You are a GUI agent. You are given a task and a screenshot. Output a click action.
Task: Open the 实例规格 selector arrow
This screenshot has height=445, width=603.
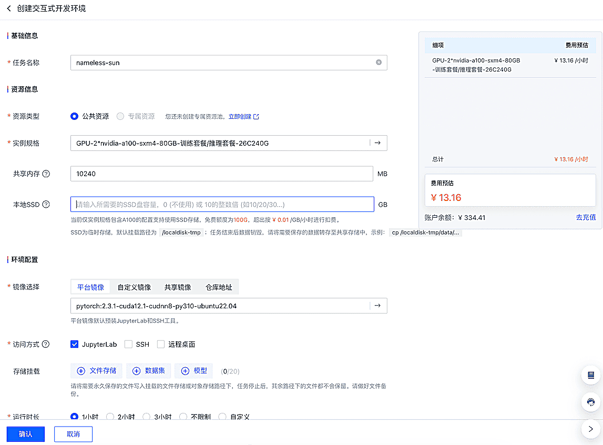point(377,143)
